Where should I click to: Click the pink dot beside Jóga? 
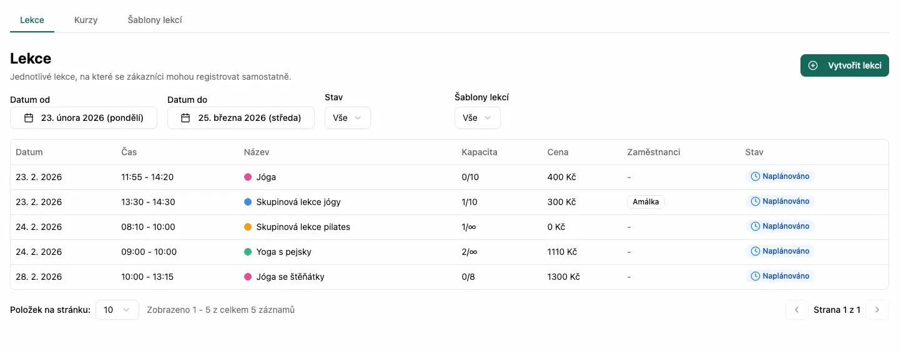tap(248, 177)
